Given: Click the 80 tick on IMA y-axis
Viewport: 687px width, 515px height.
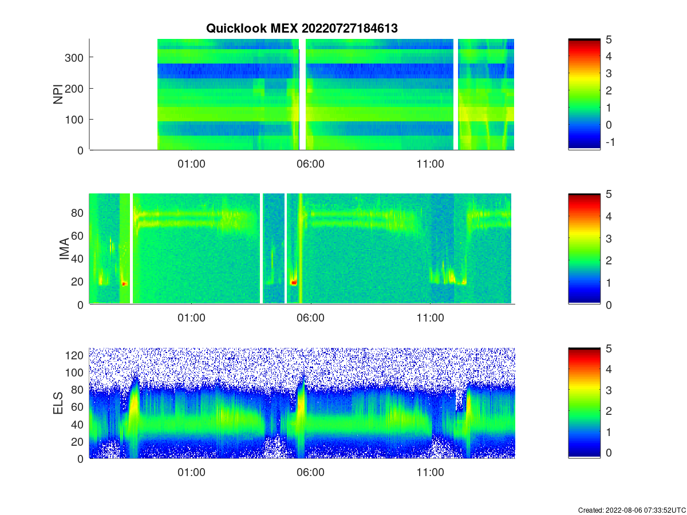Looking at the screenshot, I should [x=78, y=212].
